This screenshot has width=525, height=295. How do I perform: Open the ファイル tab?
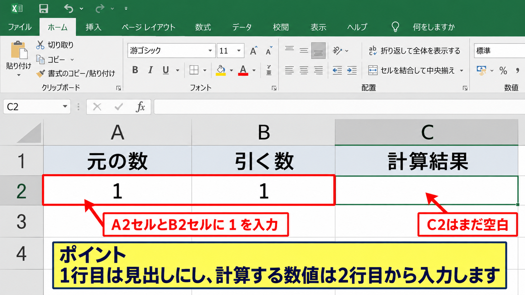19,27
